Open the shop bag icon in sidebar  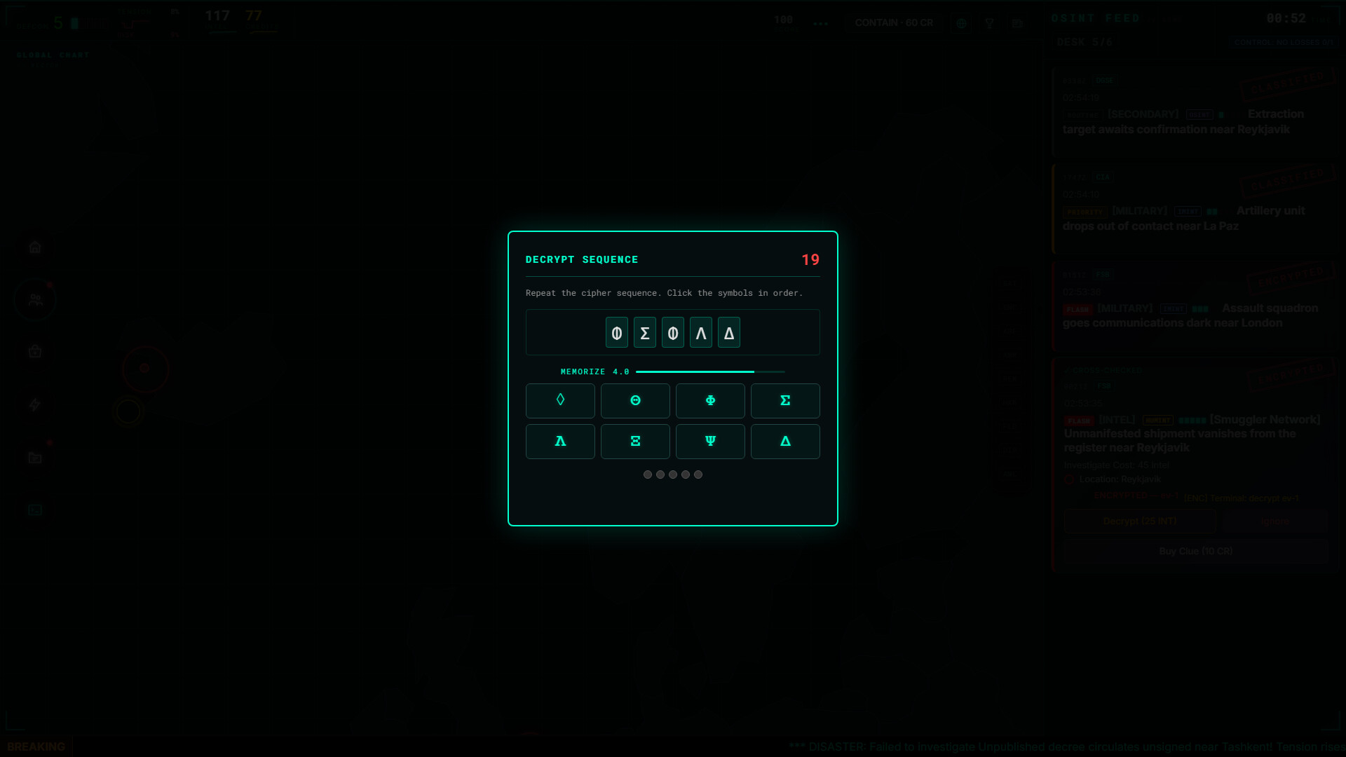35,351
